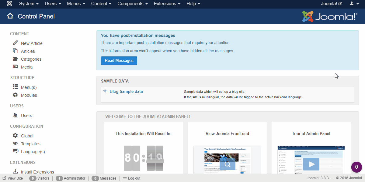Click the stacked pages icon beside Articles
Screen dimensions: 365x182
15,51
